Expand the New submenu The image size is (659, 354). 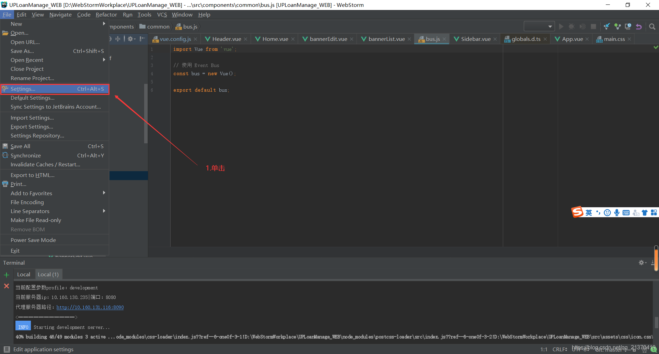[x=16, y=24]
